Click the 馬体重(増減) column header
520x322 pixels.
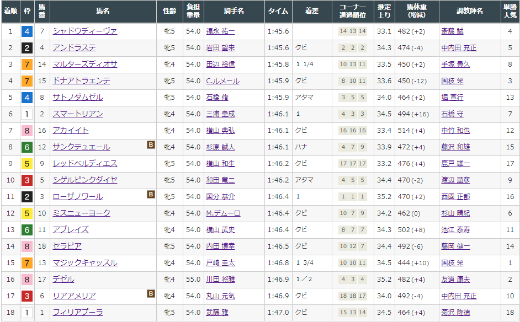[x=417, y=11]
